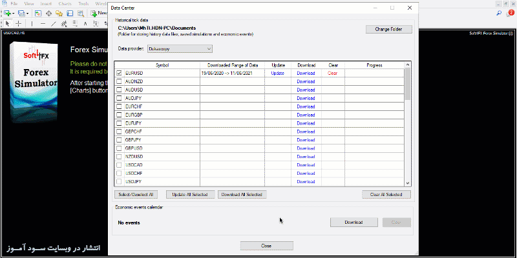Click Download All Selected button
Viewport: 517px width, 258px height.
pos(242,195)
